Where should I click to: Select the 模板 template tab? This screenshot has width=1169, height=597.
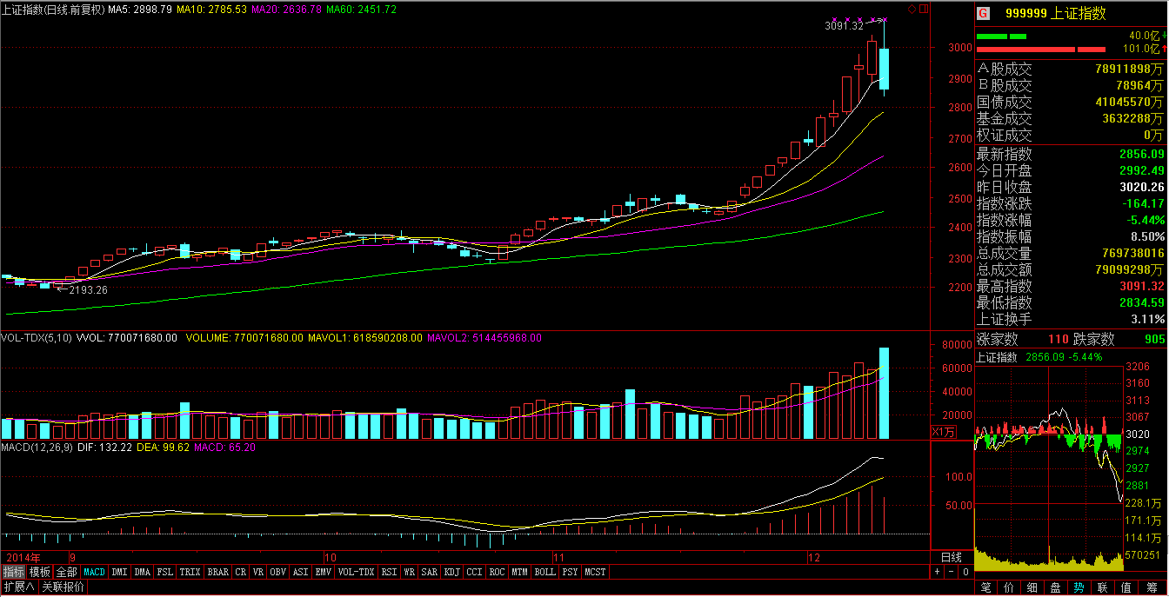pos(40,572)
